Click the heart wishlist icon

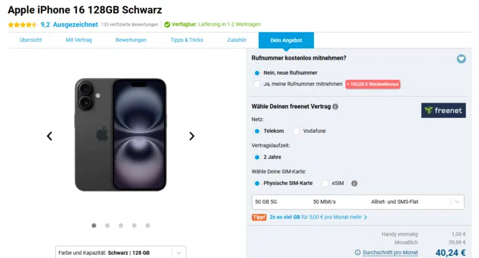[x=461, y=59]
